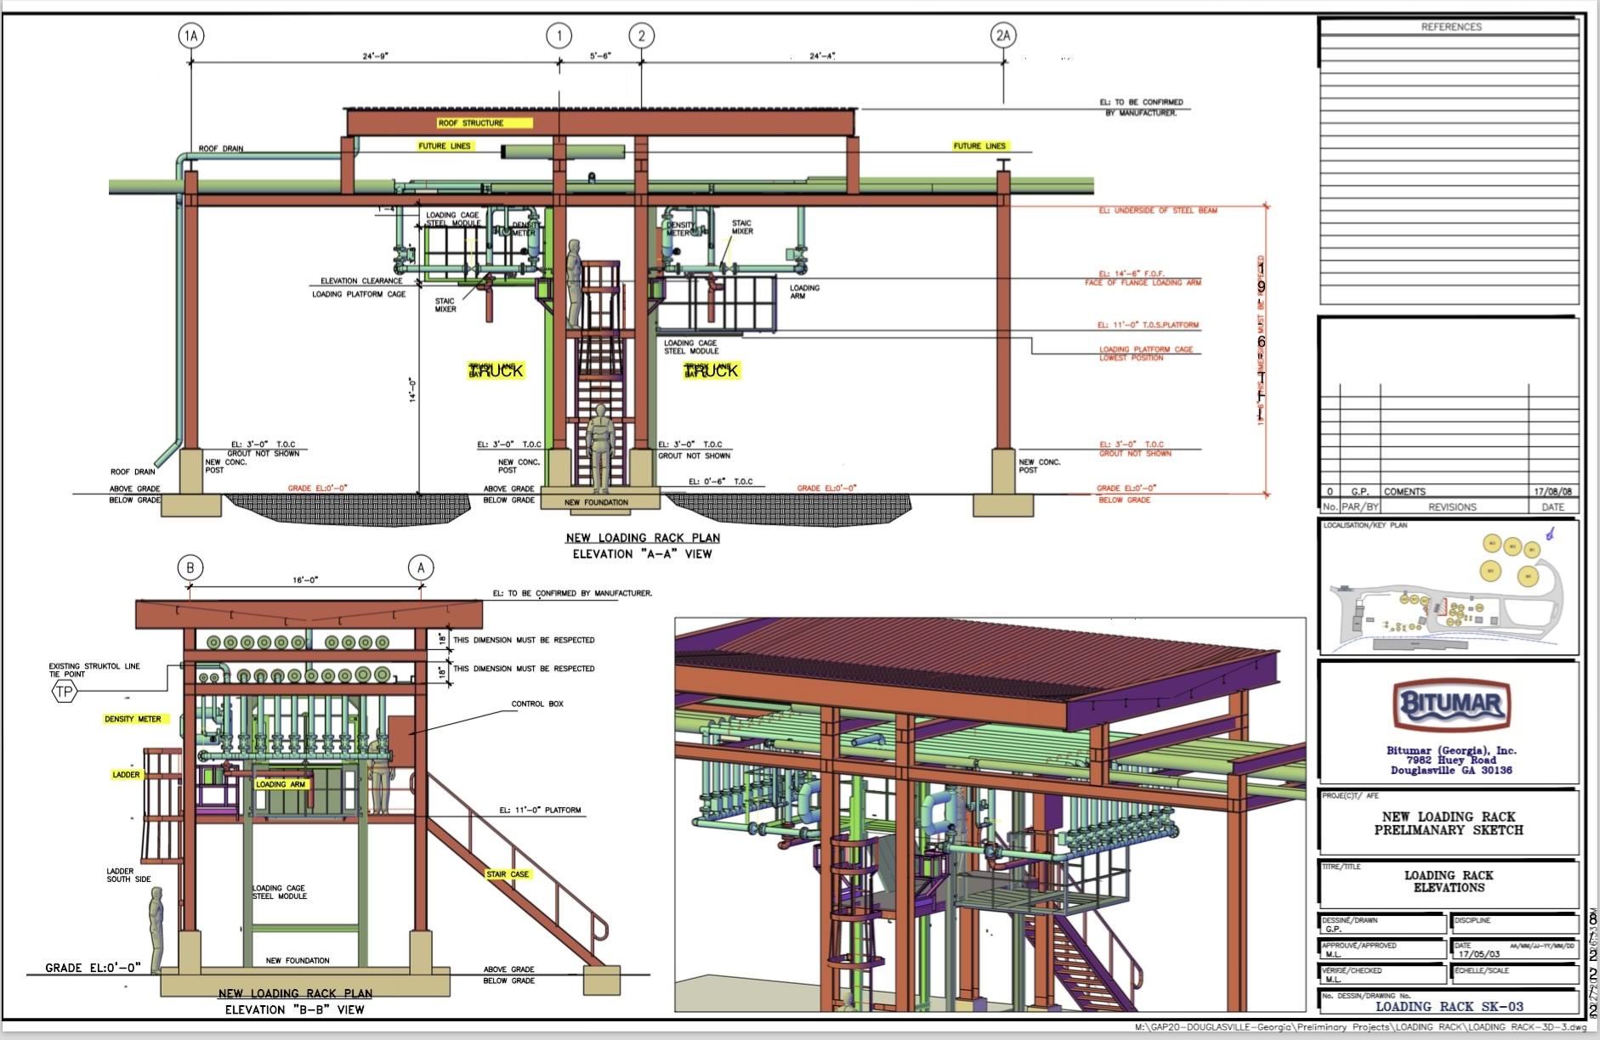Image resolution: width=1600 pixels, height=1040 pixels.
Task: Select the grid bubble labeled 2A
Action: coord(1003,36)
